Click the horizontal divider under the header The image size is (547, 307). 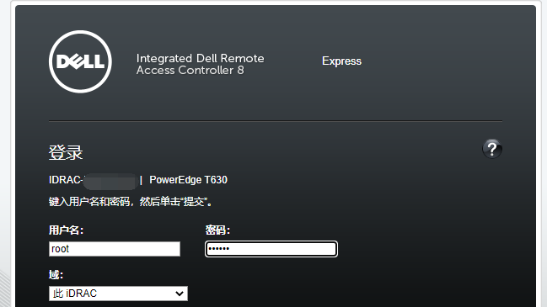(x=276, y=121)
